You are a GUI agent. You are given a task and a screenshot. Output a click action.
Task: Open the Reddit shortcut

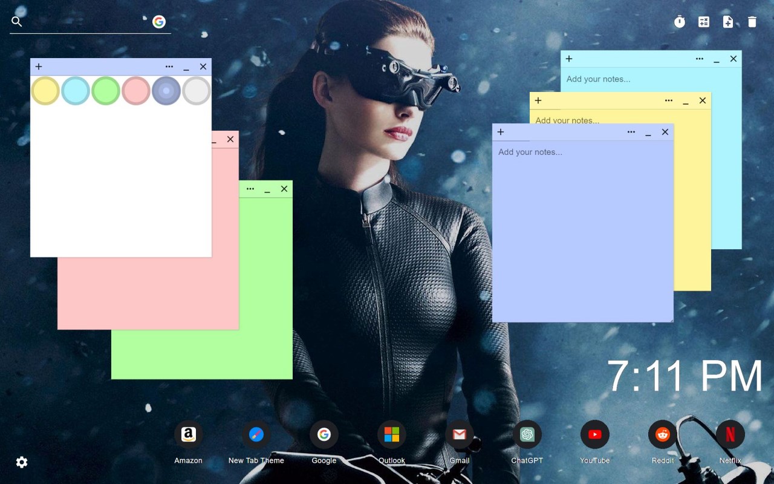click(x=663, y=434)
